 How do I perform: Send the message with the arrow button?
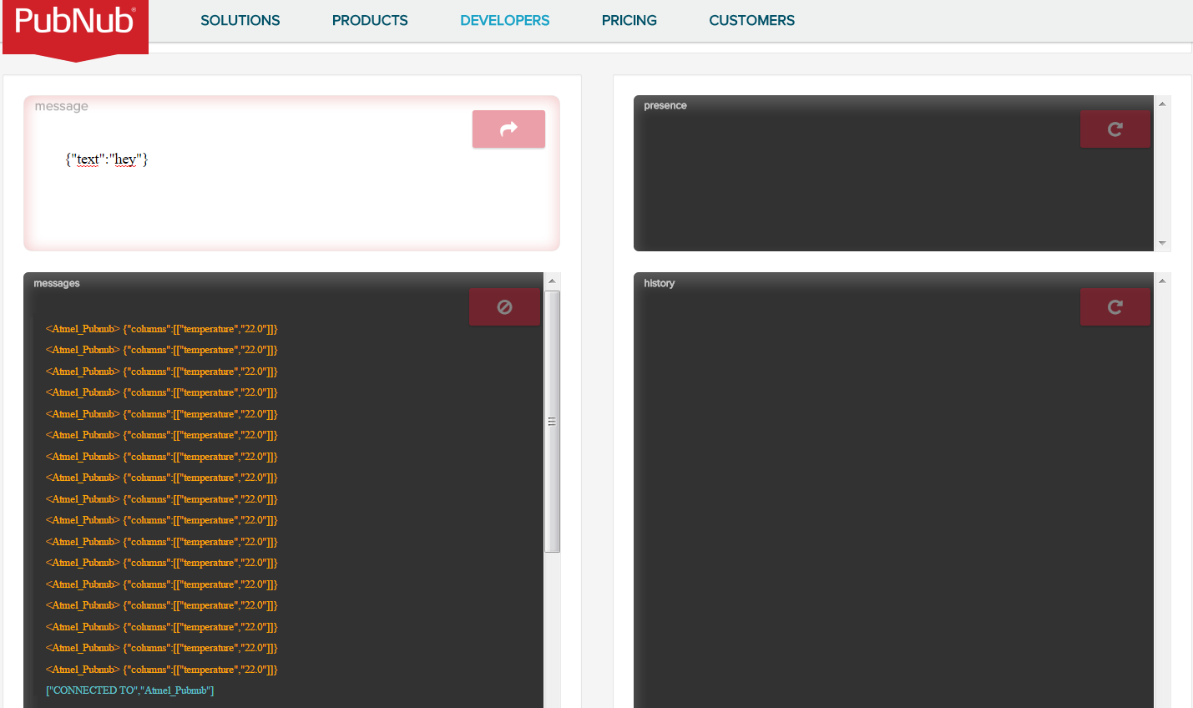click(508, 129)
